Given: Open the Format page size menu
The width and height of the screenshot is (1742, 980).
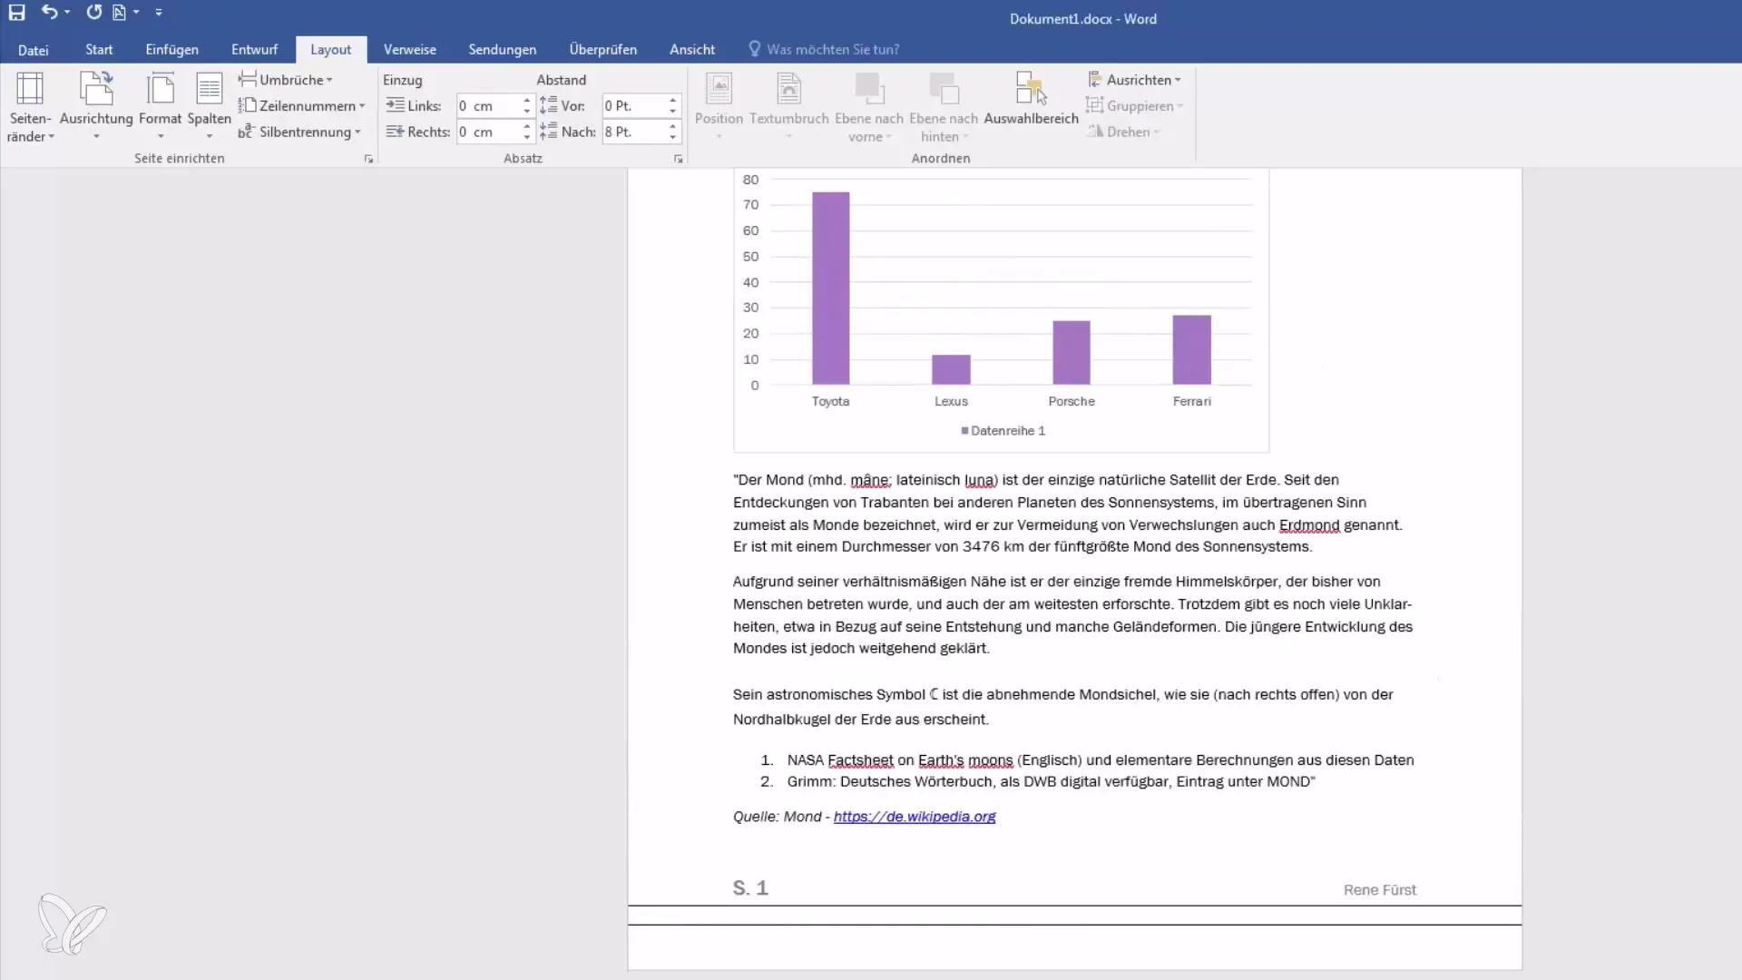Looking at the screenshot, I should point(161,107).
